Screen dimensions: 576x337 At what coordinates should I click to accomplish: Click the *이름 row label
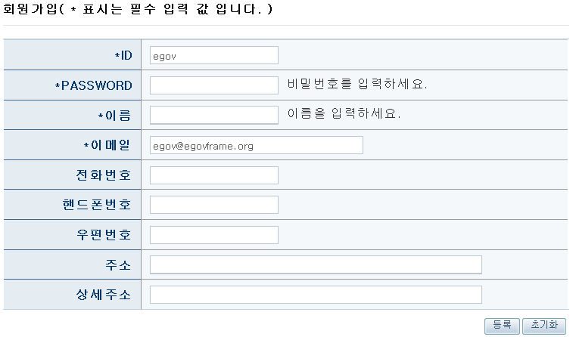[x=114, y=116]
